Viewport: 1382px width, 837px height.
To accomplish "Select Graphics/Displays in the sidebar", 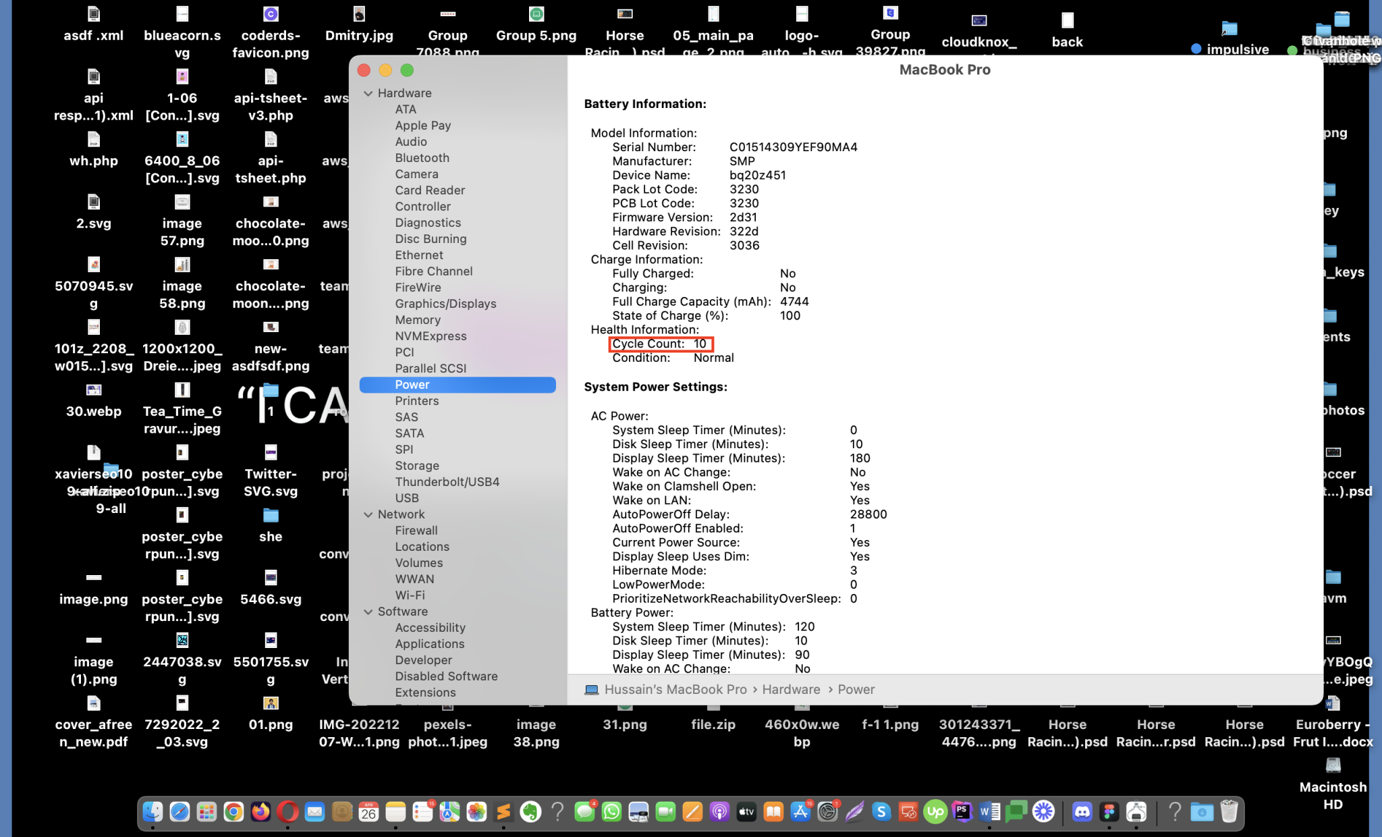I will [445, 304].
